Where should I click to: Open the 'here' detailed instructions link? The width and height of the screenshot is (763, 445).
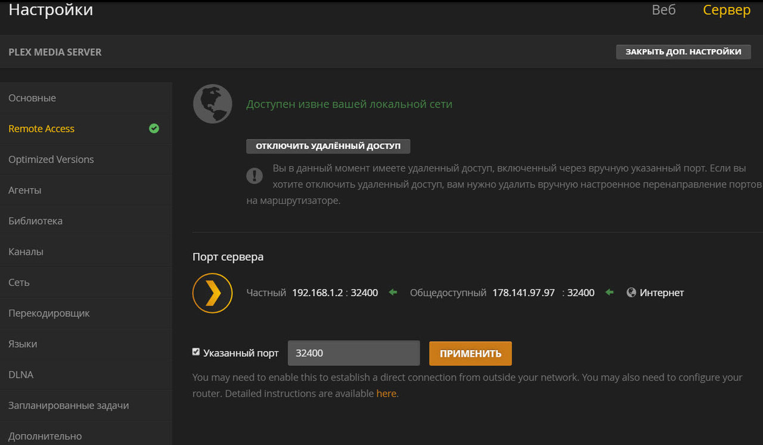pyautogui.click(x=386, y=393)
